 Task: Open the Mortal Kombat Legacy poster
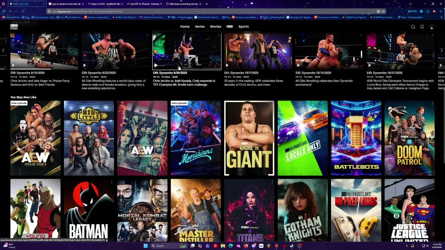(x=142, y=210)
